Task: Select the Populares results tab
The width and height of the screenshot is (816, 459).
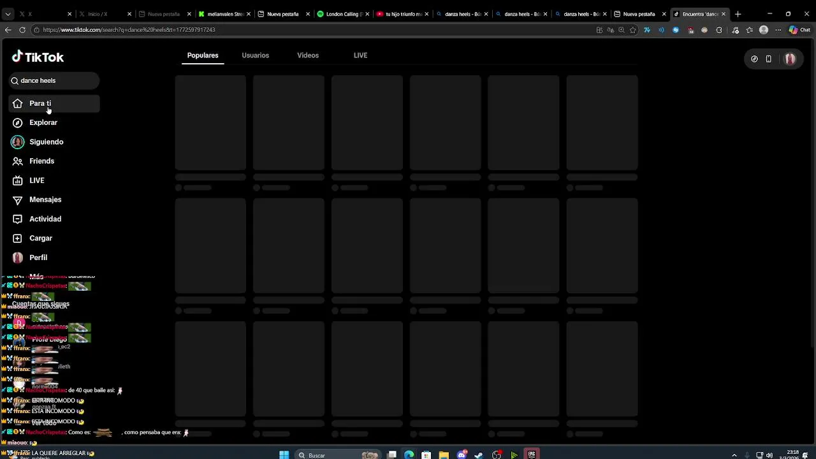Action: click(x=203, y=55)
